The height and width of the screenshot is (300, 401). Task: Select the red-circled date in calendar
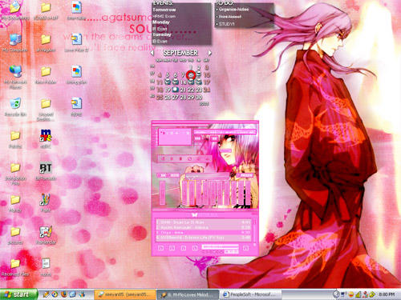(x=191, y=75)
